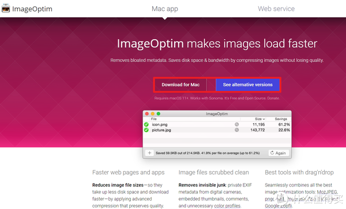Run optimization Again button

pos(279,153)
